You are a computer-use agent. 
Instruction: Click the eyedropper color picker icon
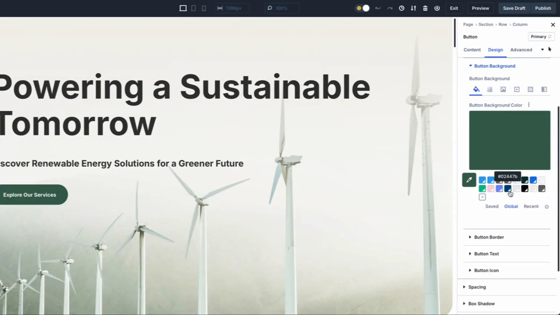tap(469, 180)
